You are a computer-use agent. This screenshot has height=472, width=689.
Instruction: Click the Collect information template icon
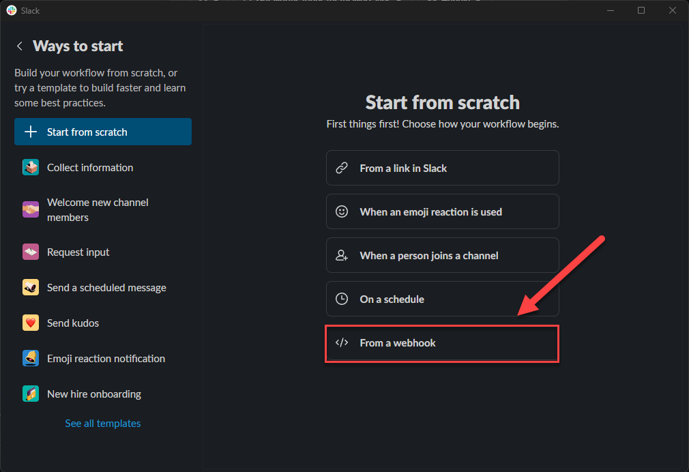31,168
